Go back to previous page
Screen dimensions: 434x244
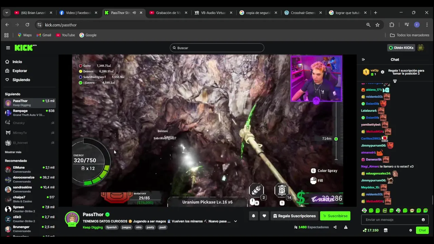pyautogui.click(x=7, y=25)
